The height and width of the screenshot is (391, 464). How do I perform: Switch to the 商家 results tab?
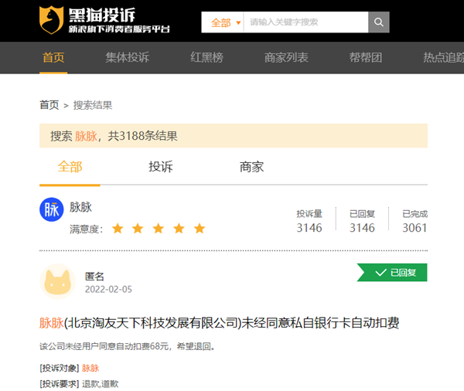251,166
